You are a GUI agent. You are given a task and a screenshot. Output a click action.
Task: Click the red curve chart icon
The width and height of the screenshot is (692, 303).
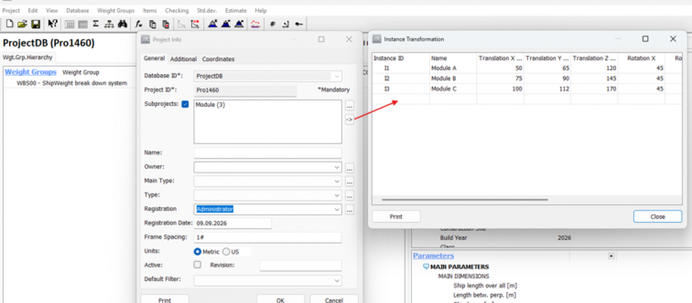[255, 24]
